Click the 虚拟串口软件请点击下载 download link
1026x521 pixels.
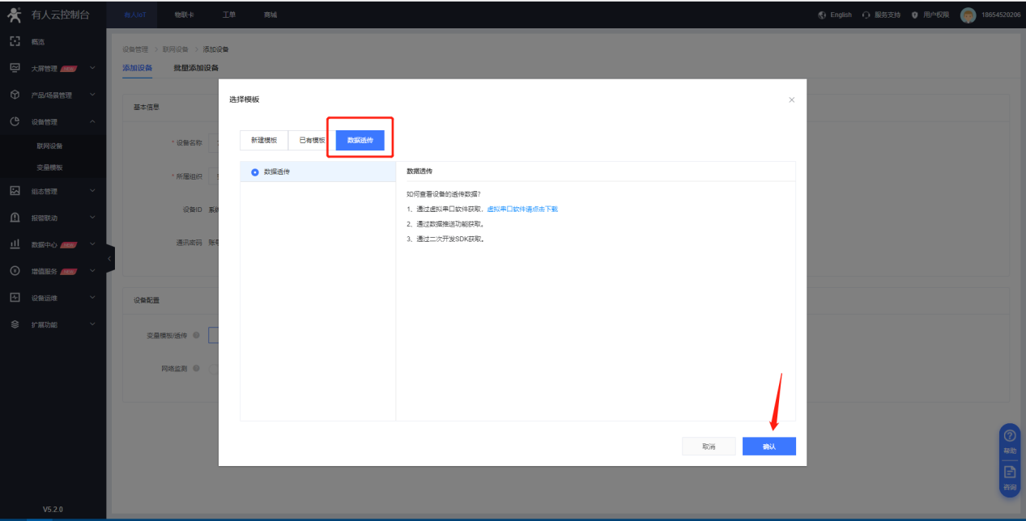click(x=522, y=209)
